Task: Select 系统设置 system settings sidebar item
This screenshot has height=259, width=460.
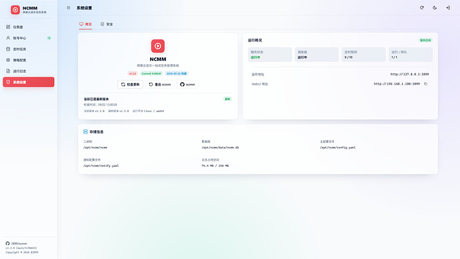Action: click(29, 82)
